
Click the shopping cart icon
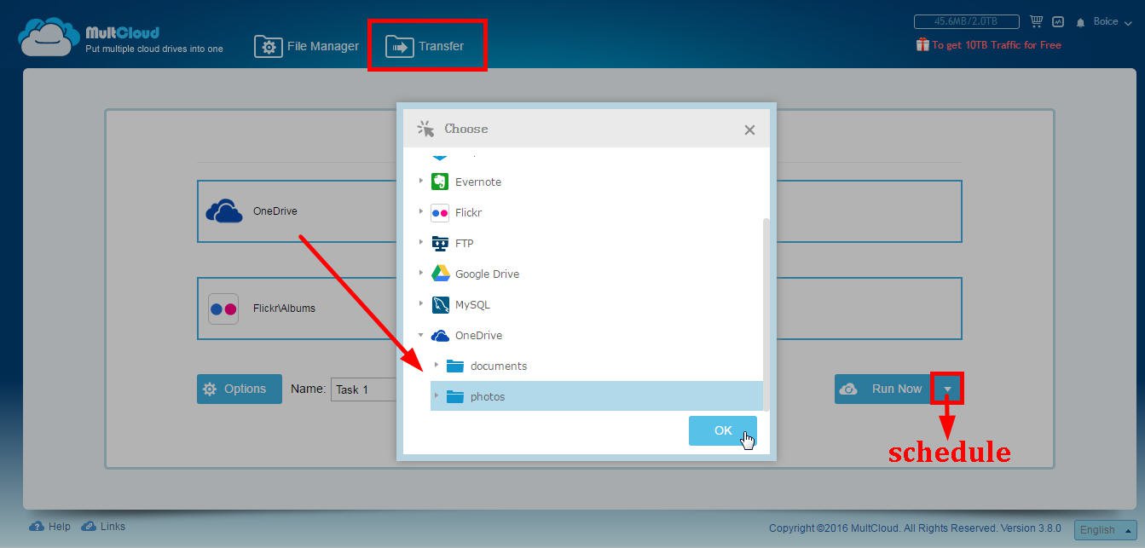click(x=1037, y=21)
